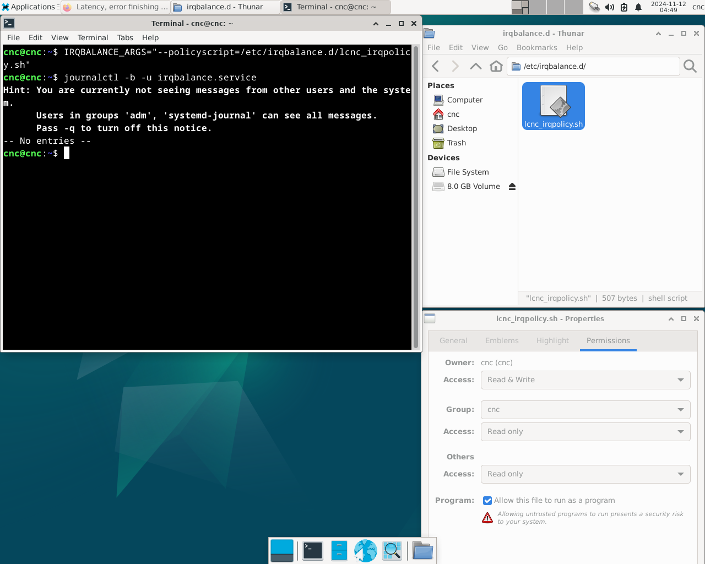The width and height of the screenshot is (705, 564).
Task: Click status bar text '507 bytes'
Action: pyautogui.click(x=619, y=298)
